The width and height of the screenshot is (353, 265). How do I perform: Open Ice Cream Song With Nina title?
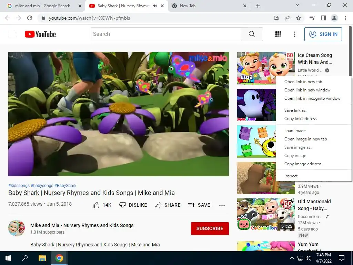point(315,59)
